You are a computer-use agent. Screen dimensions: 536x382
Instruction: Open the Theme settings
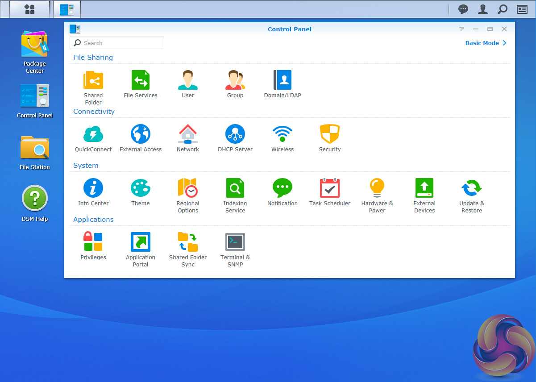tap(141, 189)
